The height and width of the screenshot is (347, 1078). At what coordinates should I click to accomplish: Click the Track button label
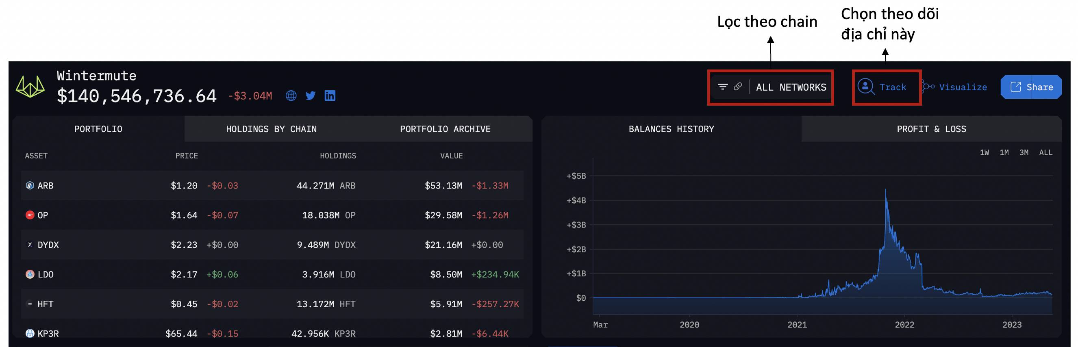[x=893, y=87]
